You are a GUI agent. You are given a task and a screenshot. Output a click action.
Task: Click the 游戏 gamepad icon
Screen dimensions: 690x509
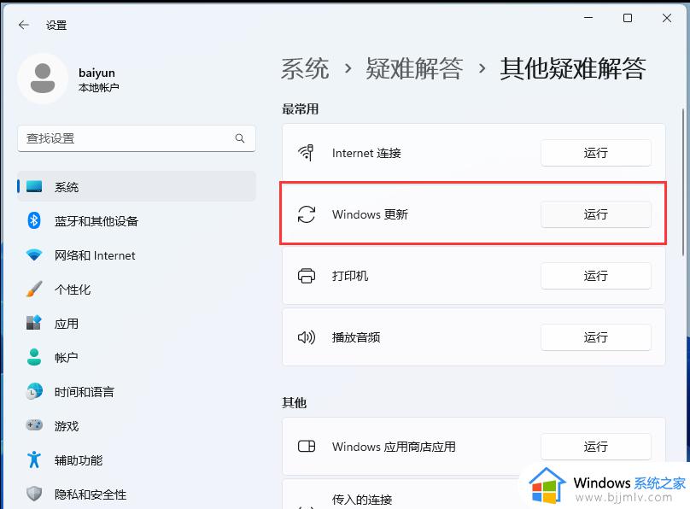click(x=34, y=425)
